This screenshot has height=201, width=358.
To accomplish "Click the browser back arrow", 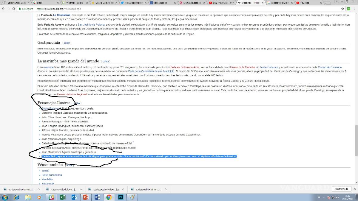I will tap(3, 9).
